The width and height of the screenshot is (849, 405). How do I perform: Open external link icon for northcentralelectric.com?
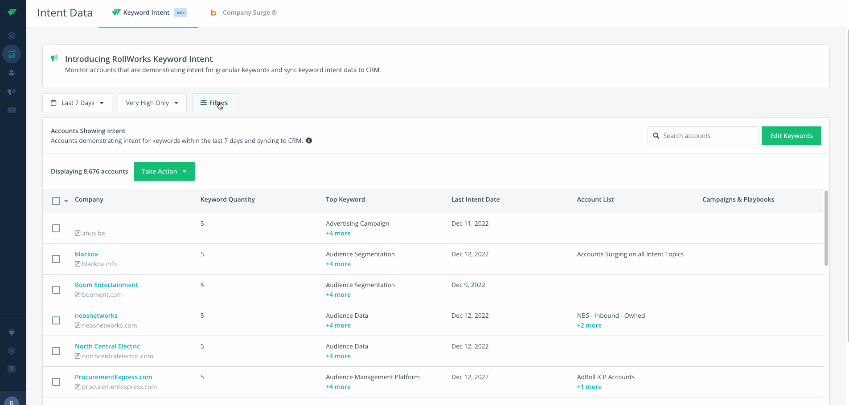[x=78, y=356]
